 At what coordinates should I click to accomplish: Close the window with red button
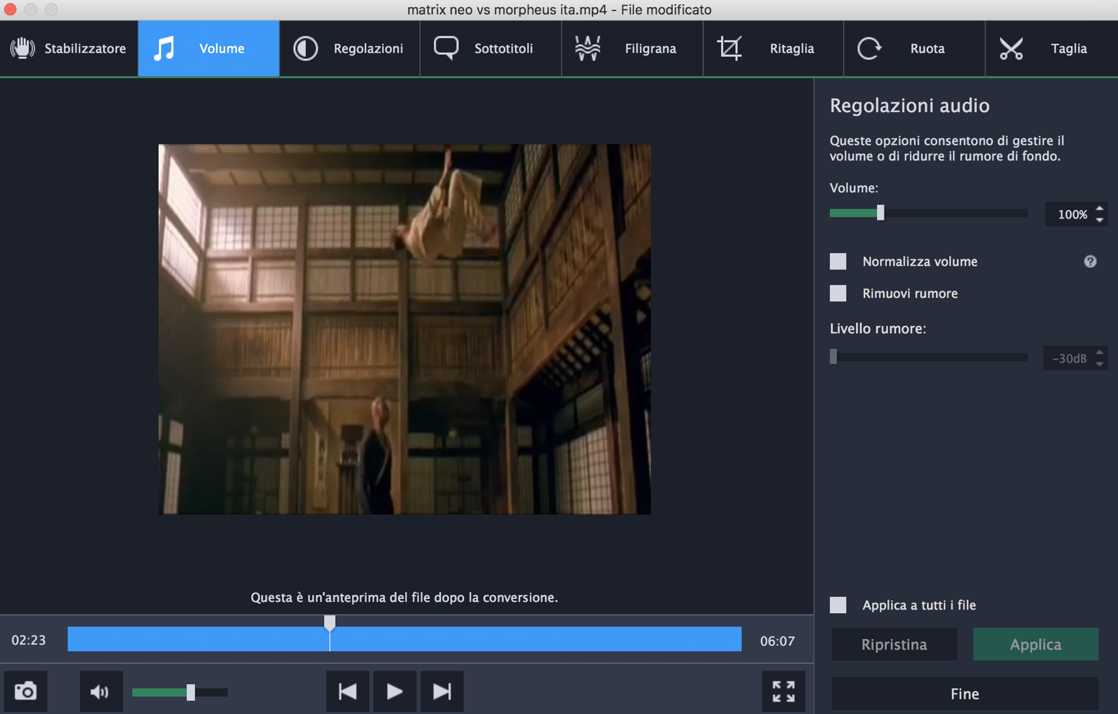(x=10, y=9)
